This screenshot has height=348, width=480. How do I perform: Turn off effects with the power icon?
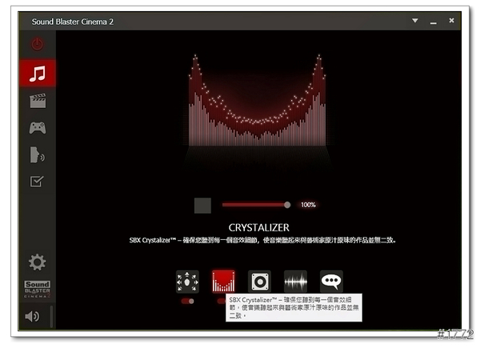[x=38, y=44]
